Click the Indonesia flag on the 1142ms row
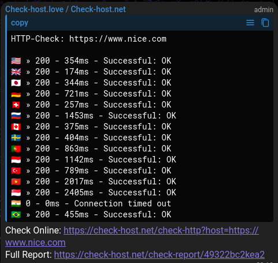 click(x=16, y=160)
